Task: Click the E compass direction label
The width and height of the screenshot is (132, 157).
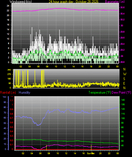Action: coord(124,83)
